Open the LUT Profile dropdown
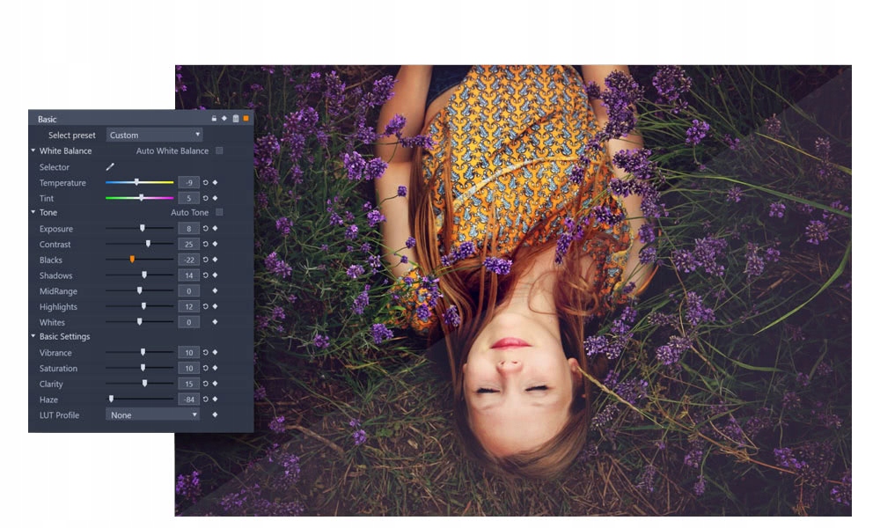Screen dimensions: 880x528 tap(154, 414)
